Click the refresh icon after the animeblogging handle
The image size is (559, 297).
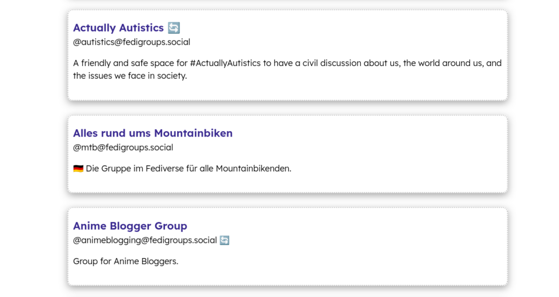click(224, 240)
